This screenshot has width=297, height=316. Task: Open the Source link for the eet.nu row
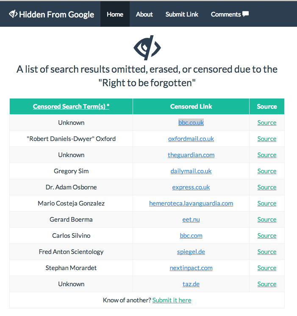click(x=267, y=220)
